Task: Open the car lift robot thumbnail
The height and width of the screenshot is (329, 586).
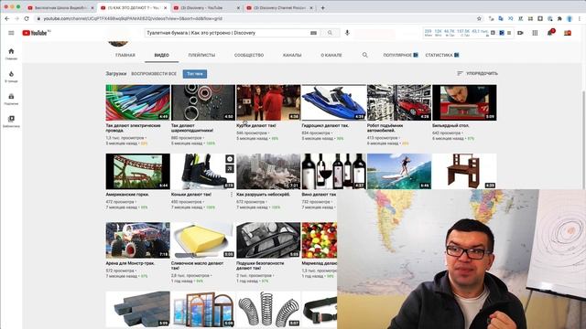Action: [399, 102]
